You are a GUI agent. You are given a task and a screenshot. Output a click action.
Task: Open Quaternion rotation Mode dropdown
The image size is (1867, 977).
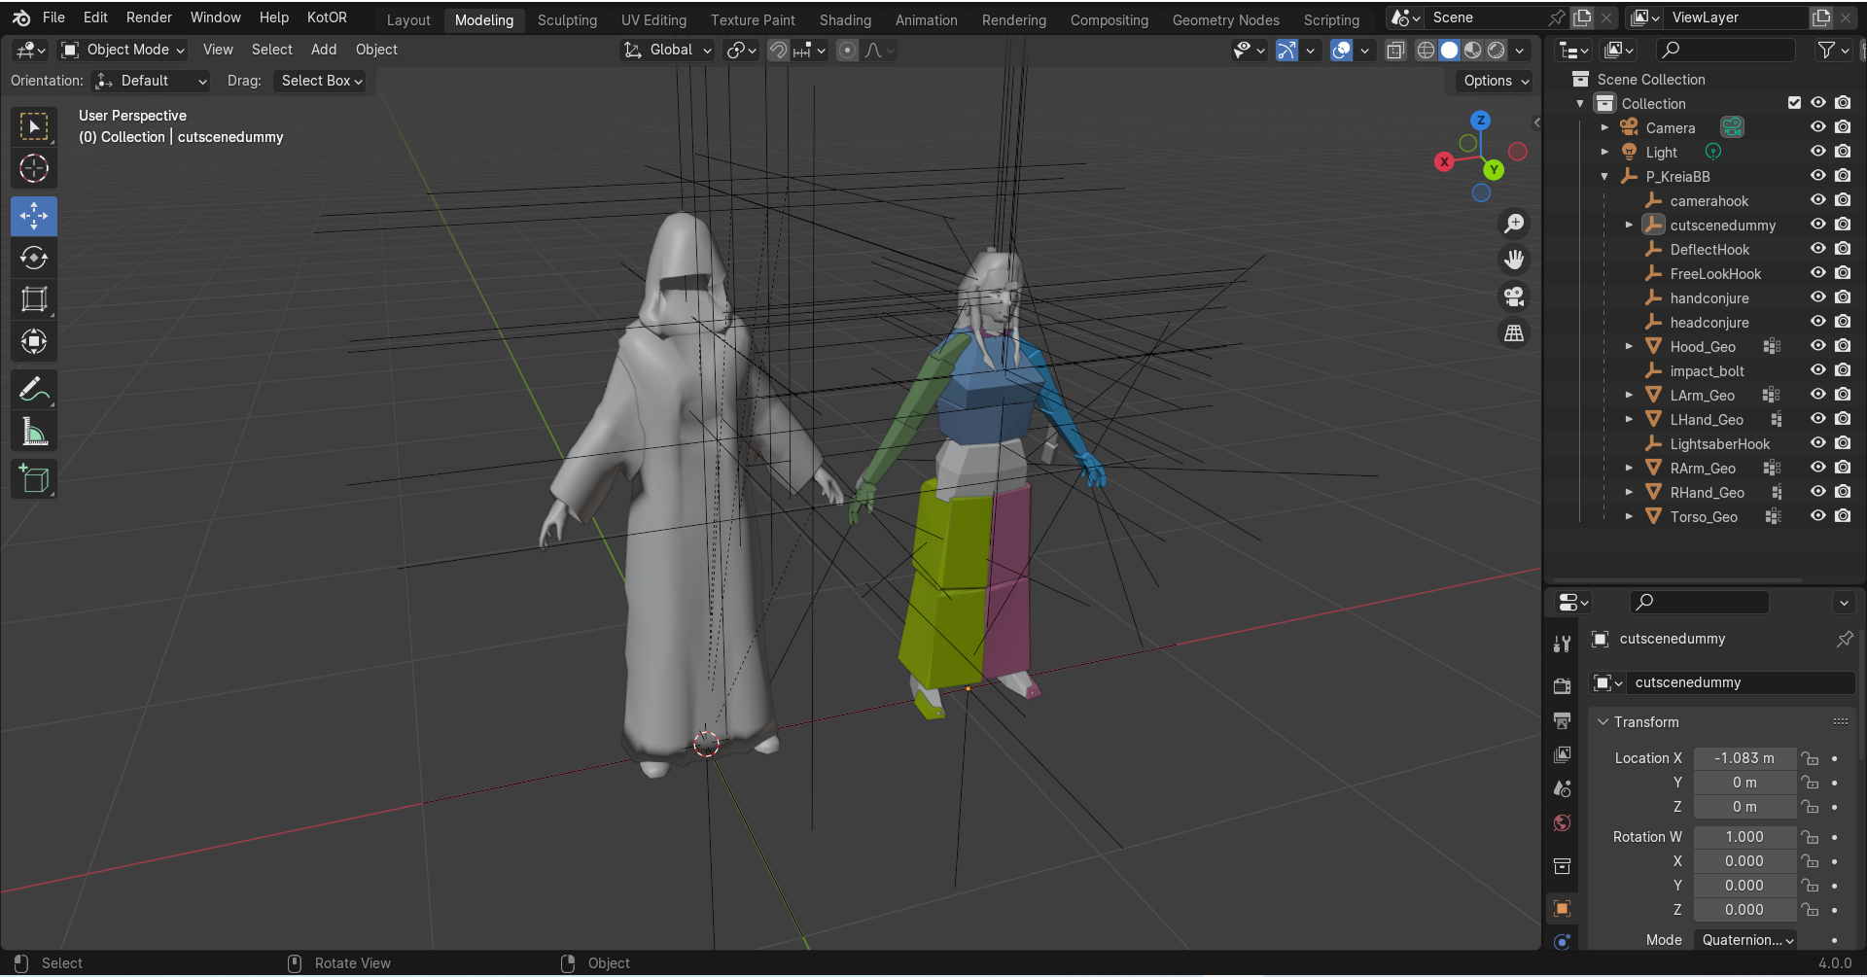click(x=1745, y=940)
